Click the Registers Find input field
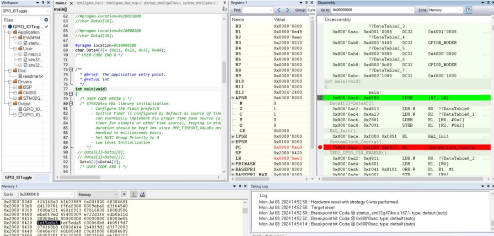The image size is (494, 236). (257, 10)
